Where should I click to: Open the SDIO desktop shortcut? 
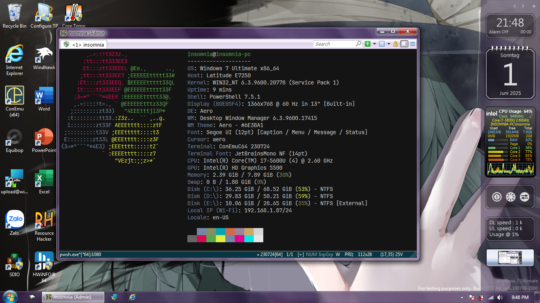[15, 265]
